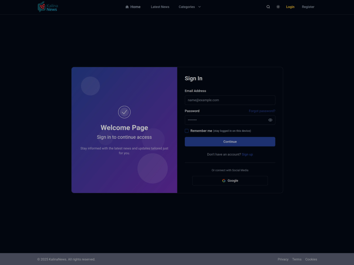
Task: Click the Welcome Page heading
Action: click(x=124, y=128)
